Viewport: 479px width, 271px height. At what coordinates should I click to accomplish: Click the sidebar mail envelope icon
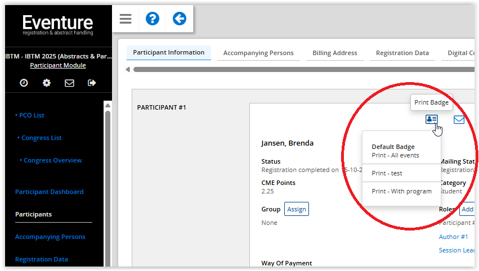pos(69,83)
